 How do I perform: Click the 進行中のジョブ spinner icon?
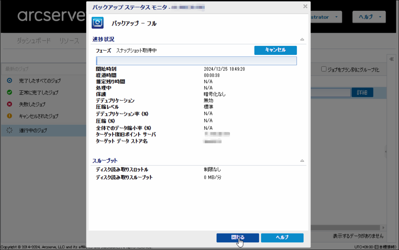(x=9, y=130)
